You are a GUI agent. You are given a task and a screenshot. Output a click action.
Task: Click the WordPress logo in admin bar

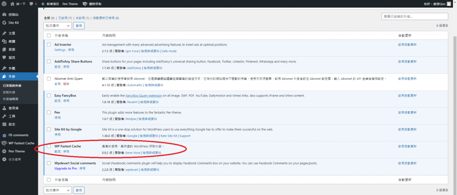[4, 4]
